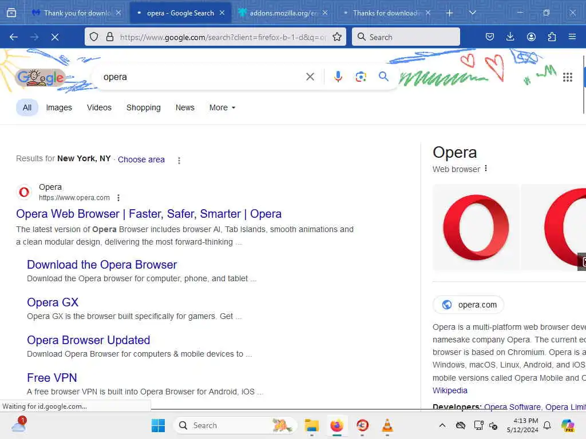The width and height of the screenshot is (586, 439).
Task: Open options next to Choose area
Action: 179,161
